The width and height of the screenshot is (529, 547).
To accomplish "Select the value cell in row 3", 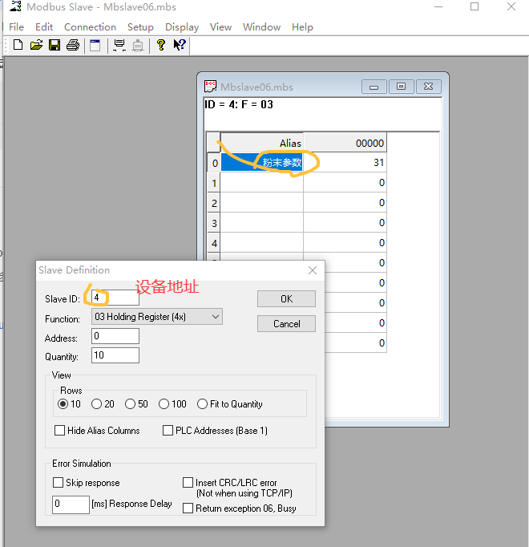I will click(x=345, y=223).
